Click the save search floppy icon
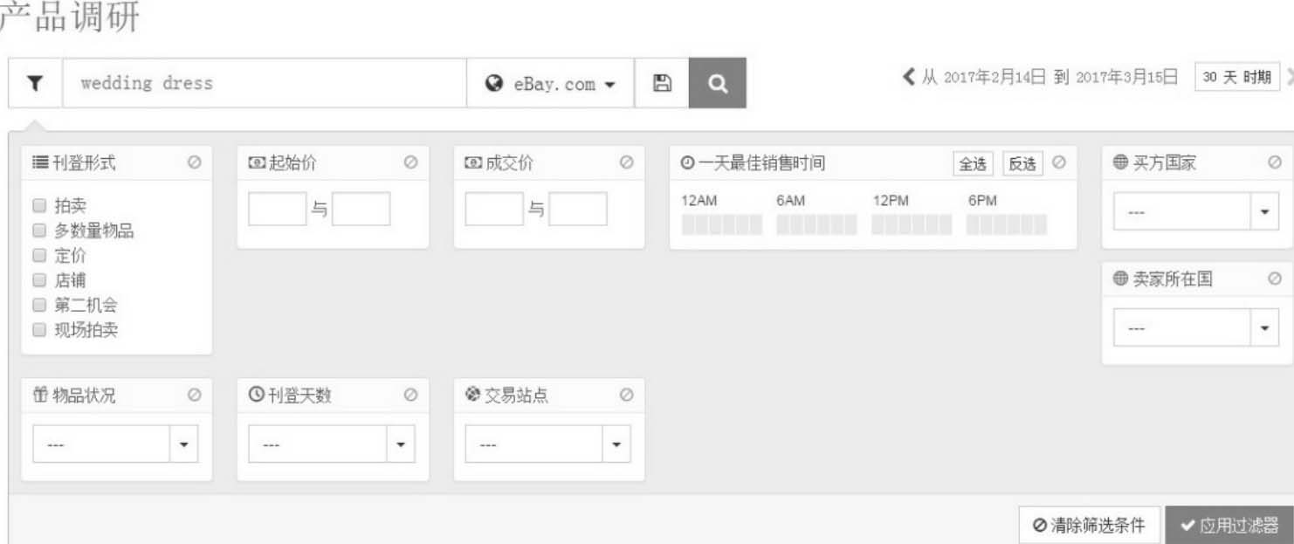 pos(662,84)
